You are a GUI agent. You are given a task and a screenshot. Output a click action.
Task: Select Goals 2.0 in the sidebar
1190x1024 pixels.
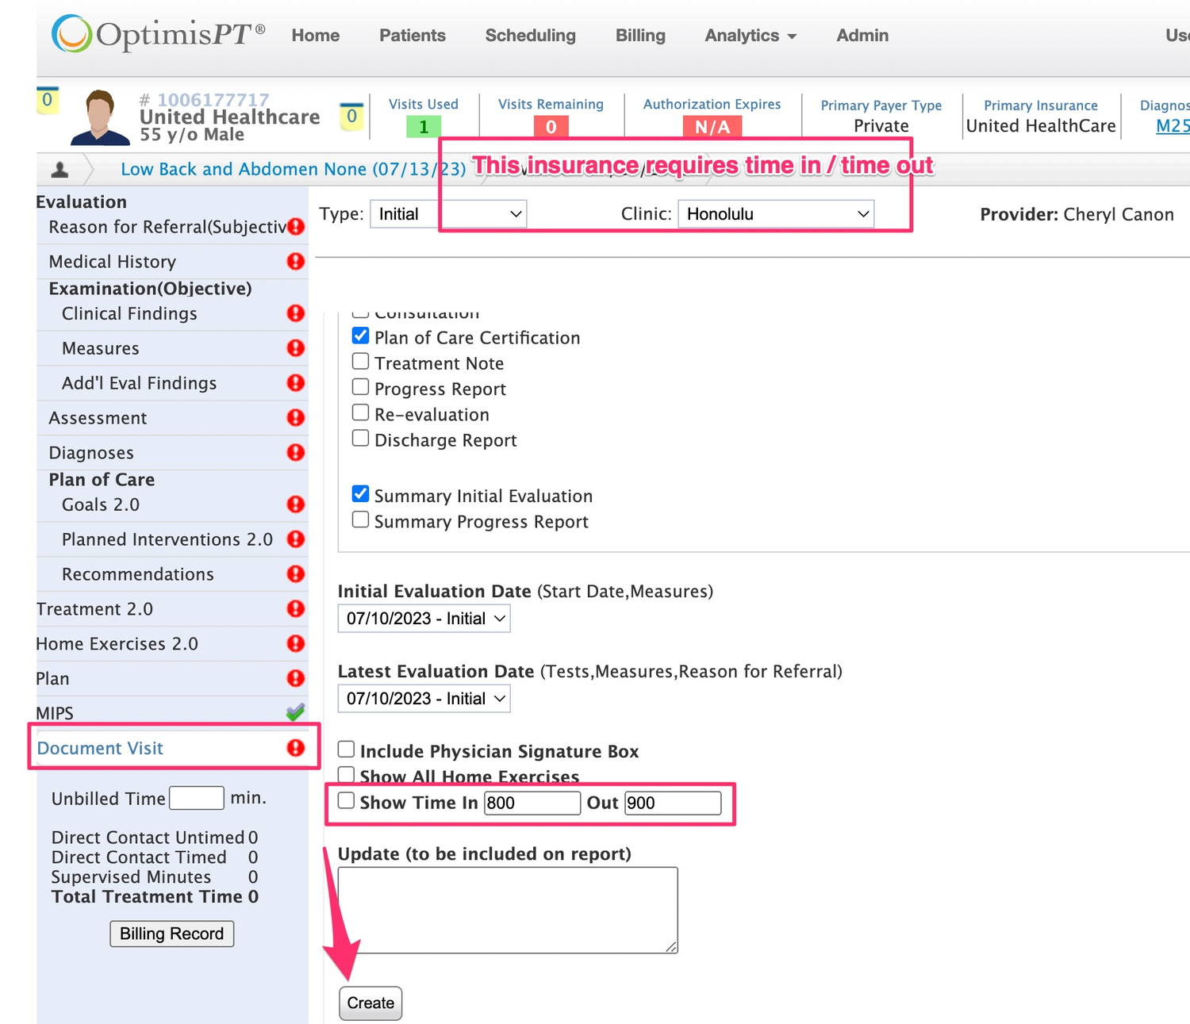click(x=101, y=505)
